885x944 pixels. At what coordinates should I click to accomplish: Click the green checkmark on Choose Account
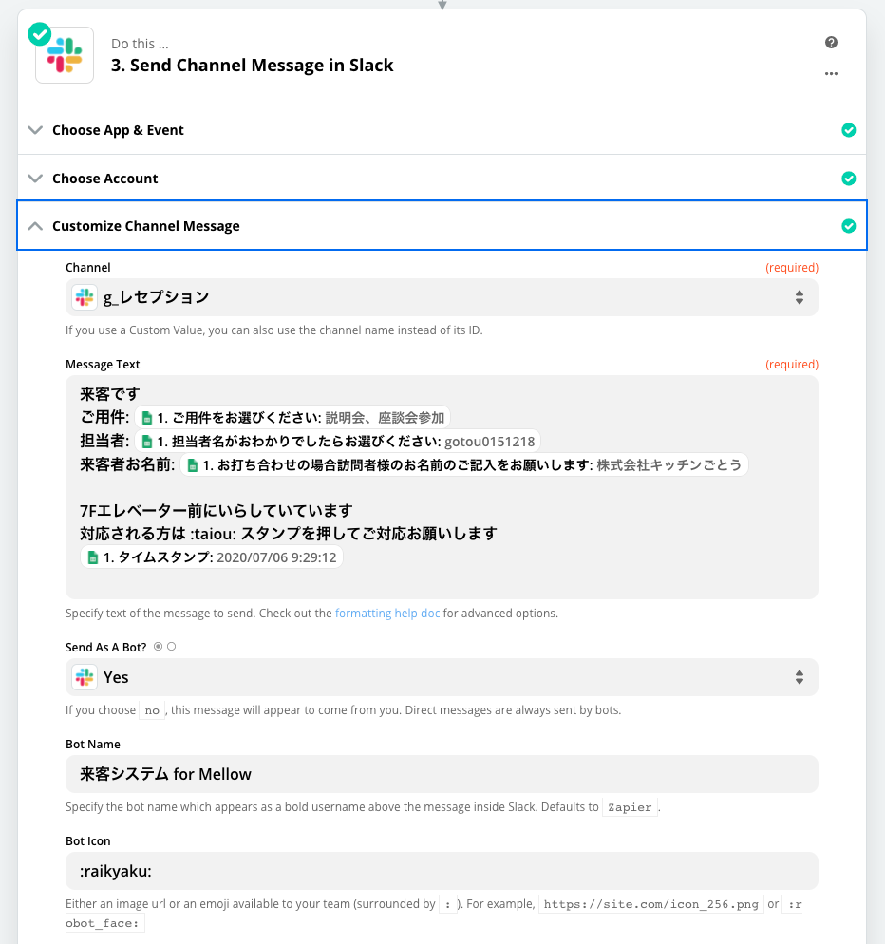[849, 178]
